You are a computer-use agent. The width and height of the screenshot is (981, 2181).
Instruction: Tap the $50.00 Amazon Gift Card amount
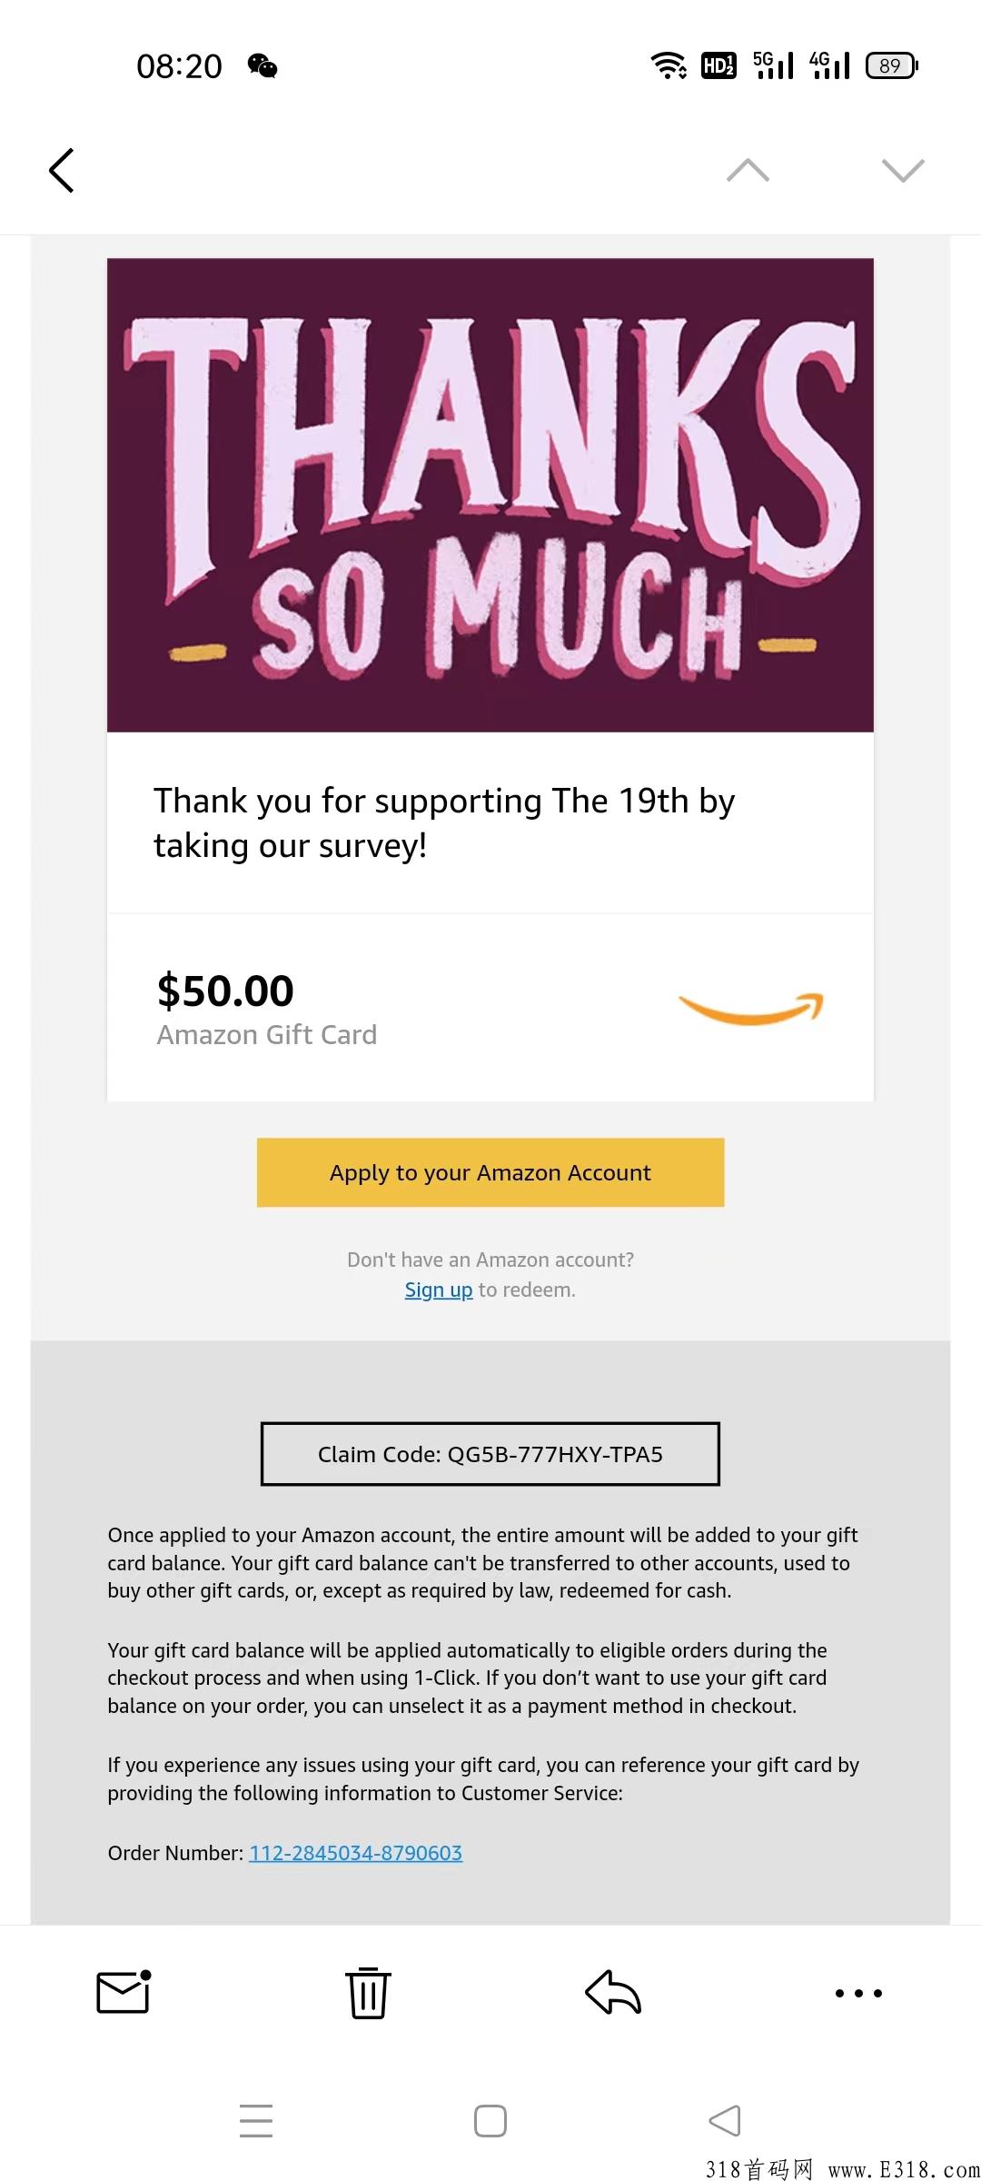(225, 991)
